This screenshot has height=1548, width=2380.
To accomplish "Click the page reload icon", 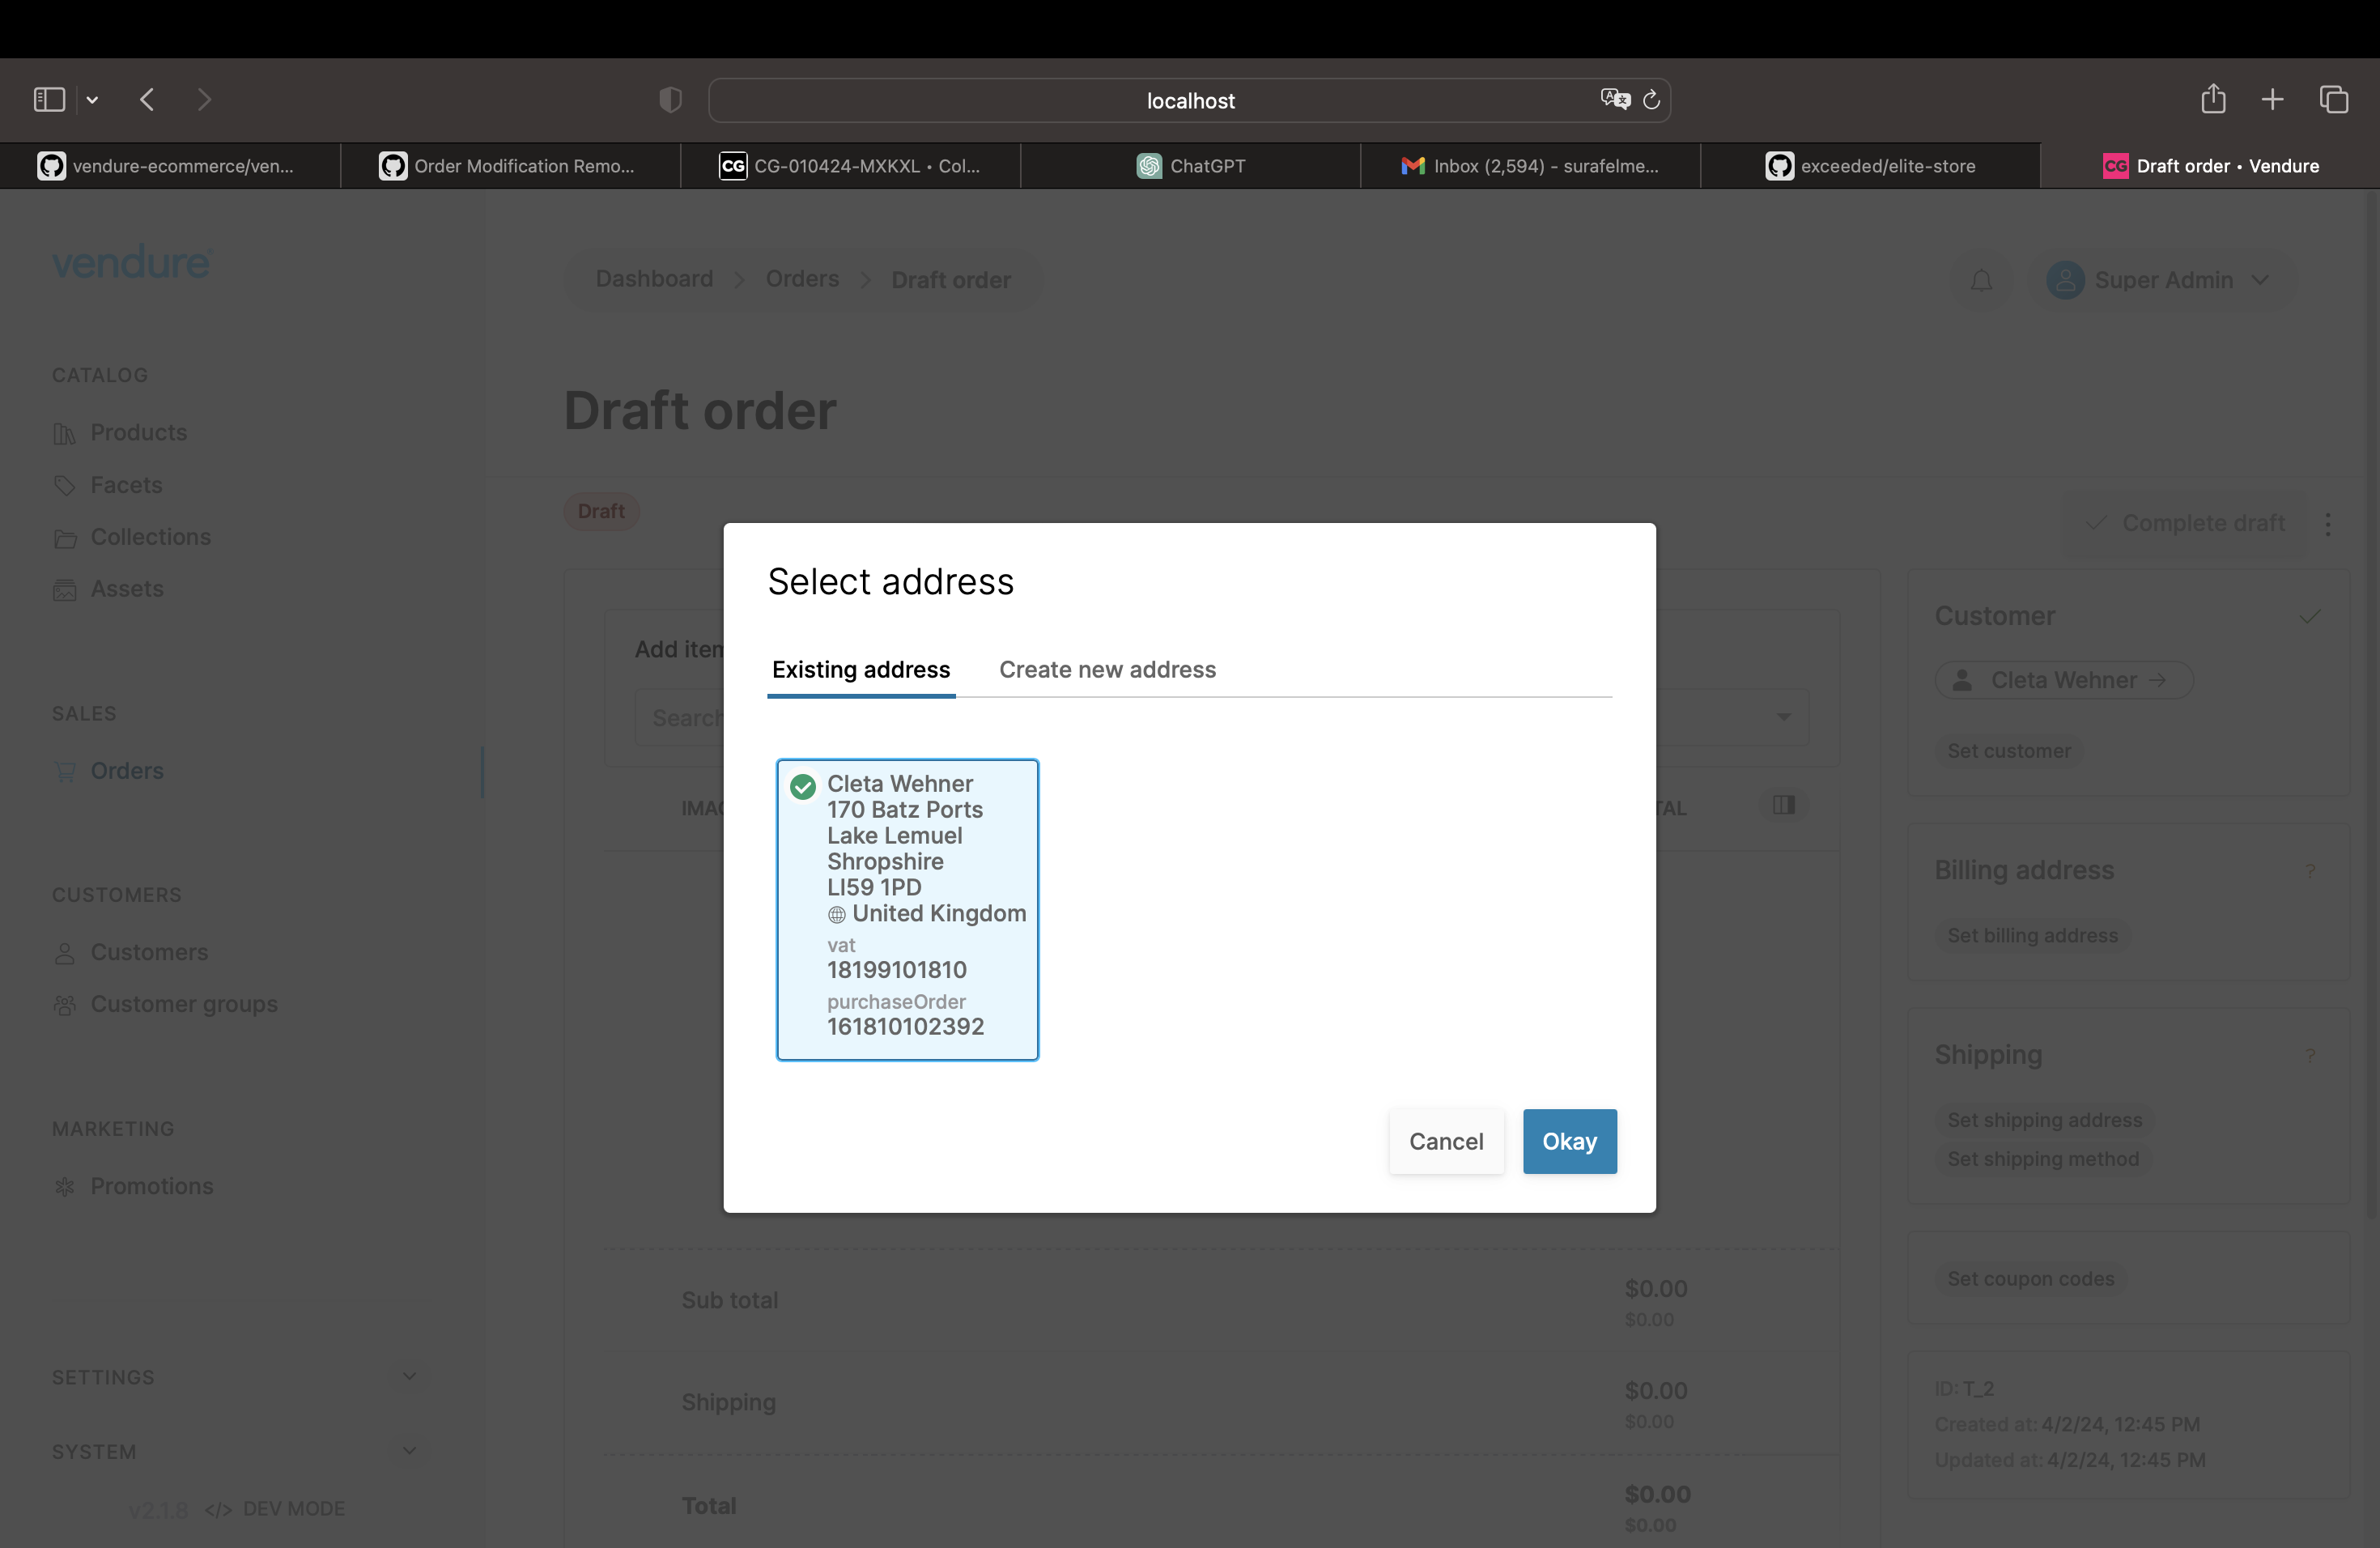I will (1652, 100).
